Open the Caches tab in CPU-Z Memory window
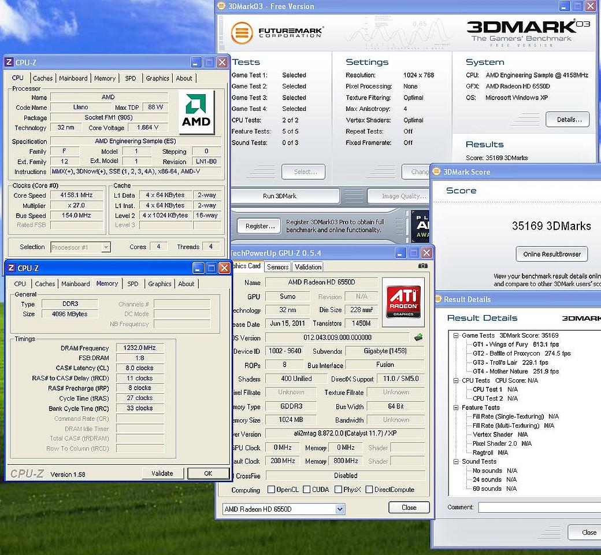 coord(45,284)
